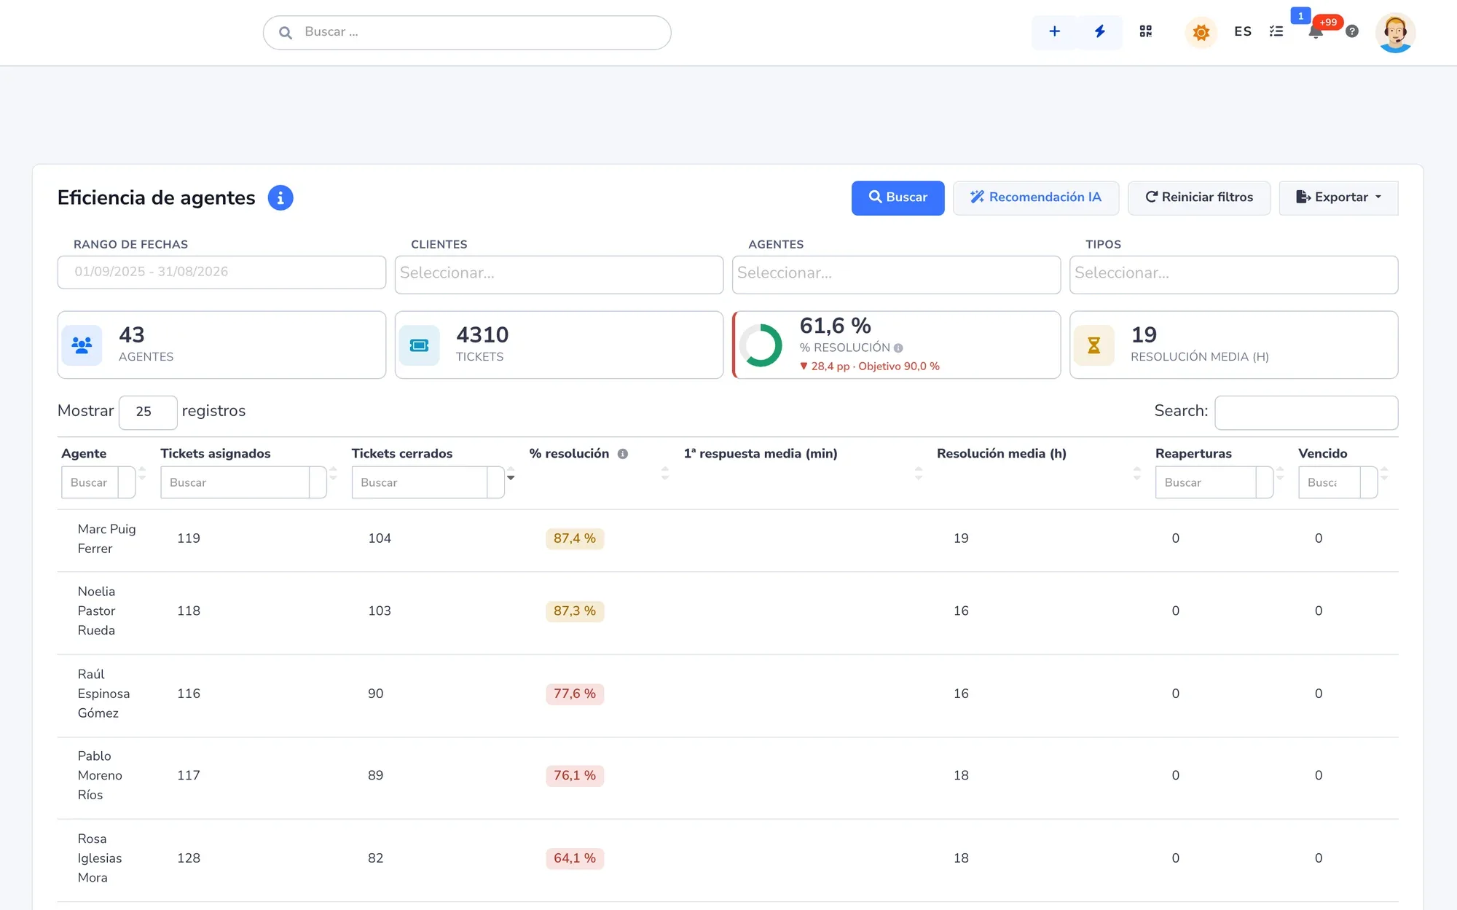Open the Agentes selector
This screenshot has height=910, width=1457.
coord(896,274)
